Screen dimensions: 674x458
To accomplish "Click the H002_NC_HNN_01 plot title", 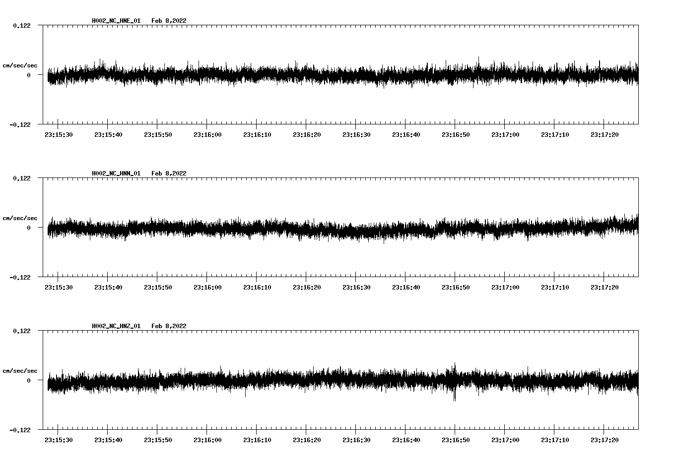I will (116, 173).
